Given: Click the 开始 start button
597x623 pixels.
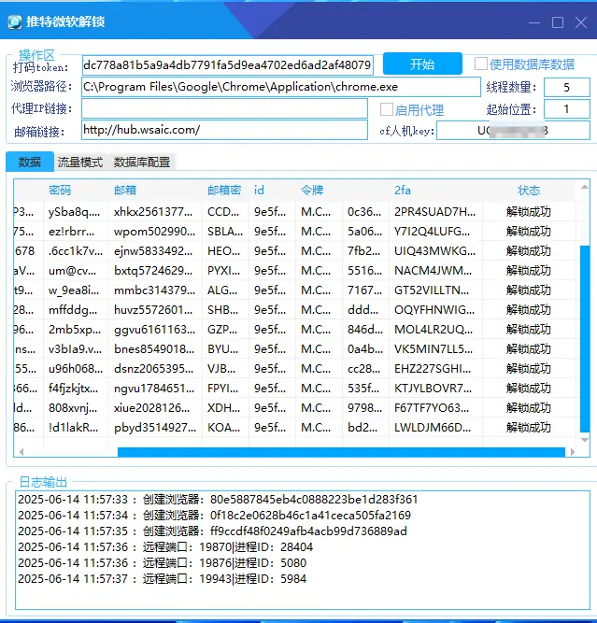Looking at the screenshot, I should (422, 64).
